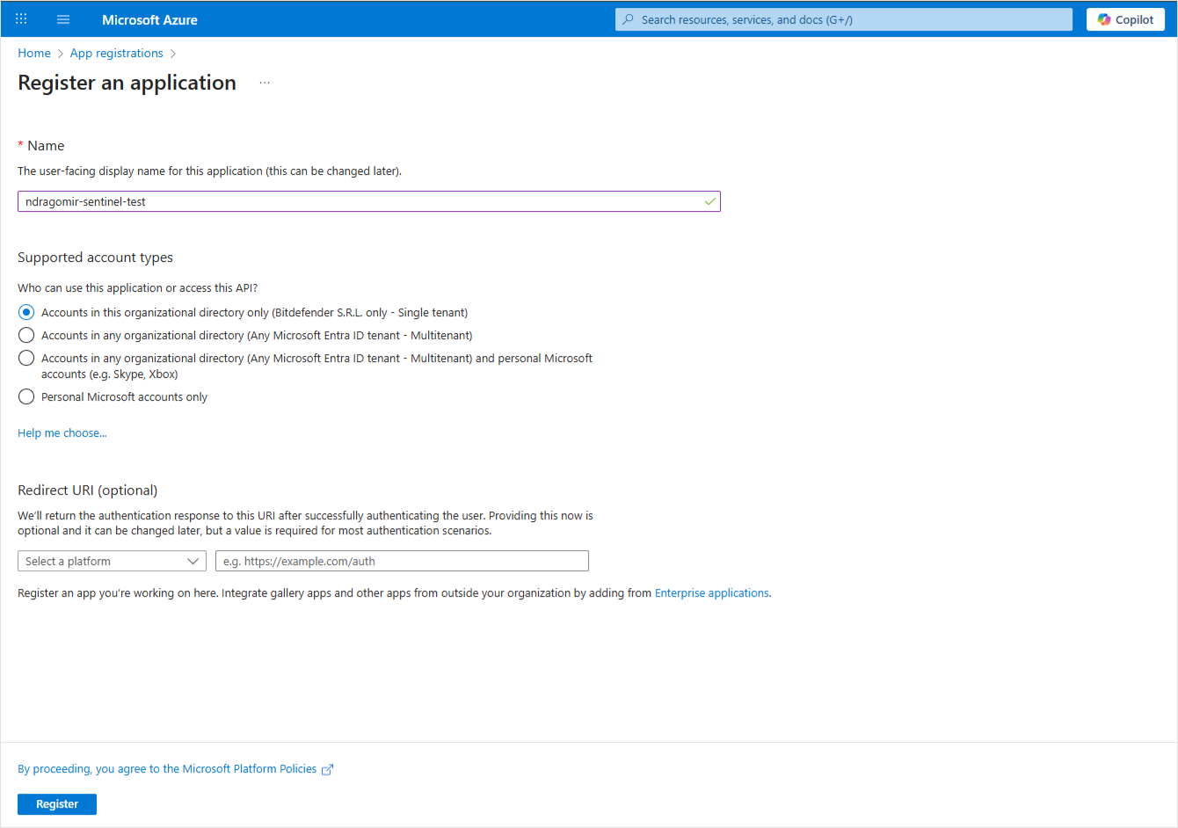Viewport: 1178px width, 828px height.
Task: Click the Register an application heading
Action: 127,83
